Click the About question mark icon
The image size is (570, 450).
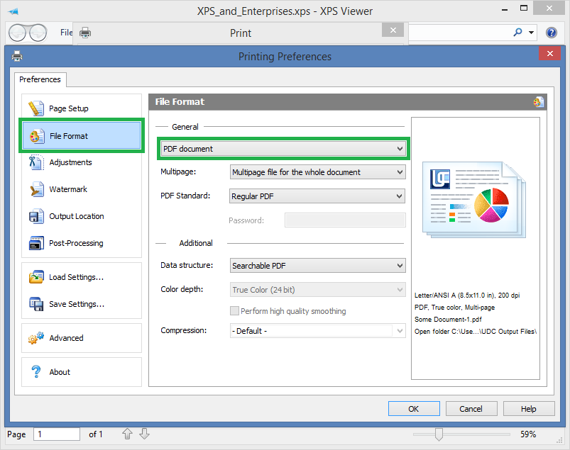pos(36,371)
